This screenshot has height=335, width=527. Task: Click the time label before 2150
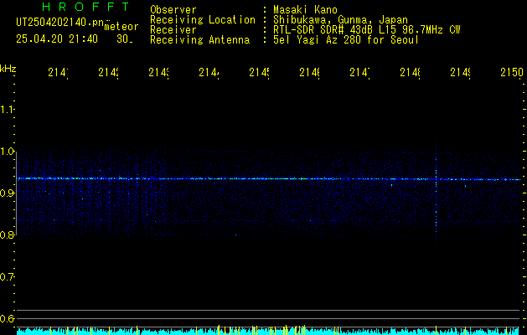pyautogui.click(x=461, y=73)
